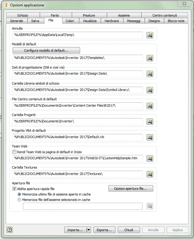Open the Colori tab
The image size is (194, 239).
pos(70,21)
